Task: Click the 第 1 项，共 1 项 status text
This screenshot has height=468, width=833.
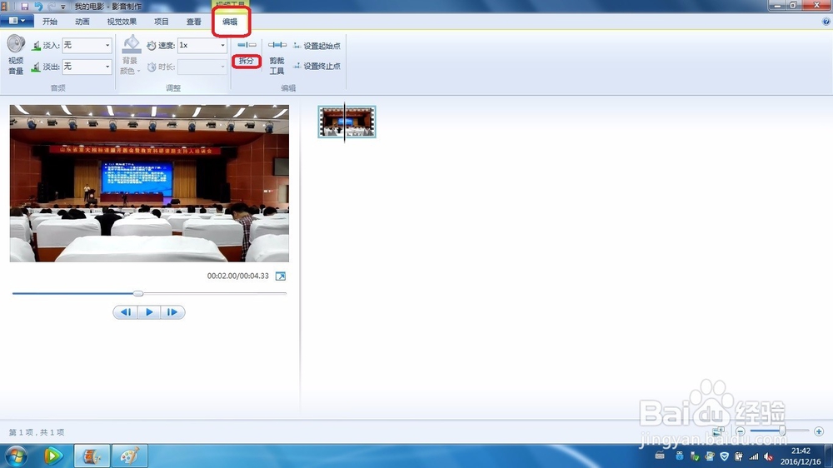Action: [37, 432]
